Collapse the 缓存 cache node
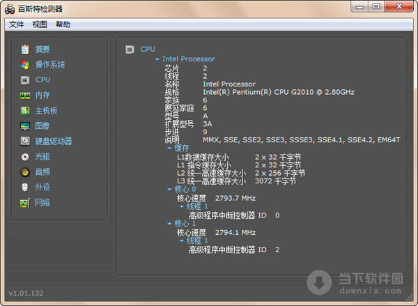 click(x=169, y=148)
